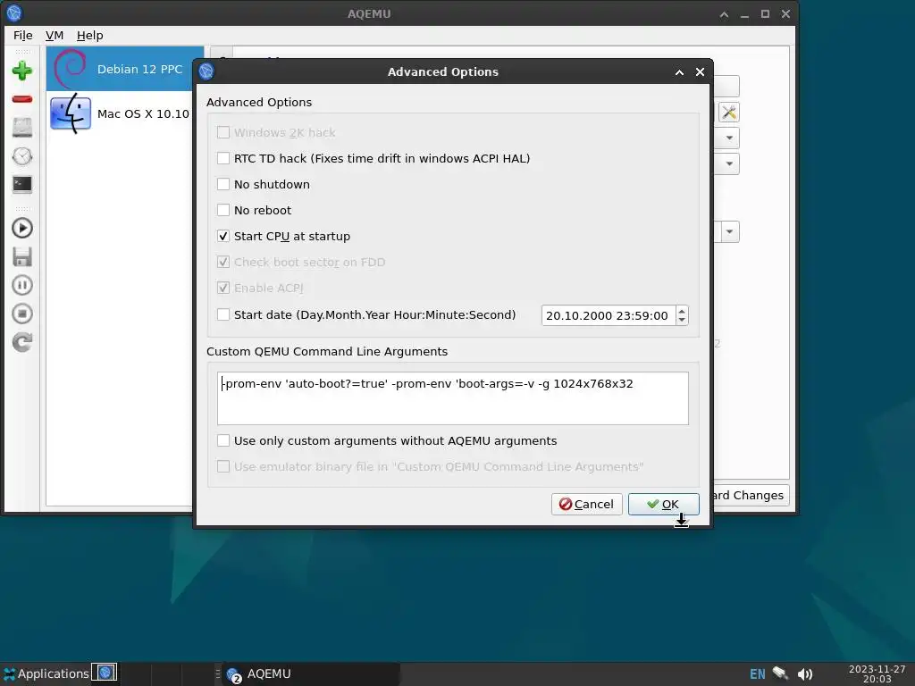Screen dimensions: 915x686
Task: Click the green plus Add VM icon
Action: [22, 71]
